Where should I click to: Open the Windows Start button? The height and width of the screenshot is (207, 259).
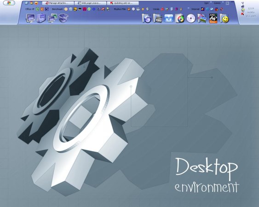(9, 3)
